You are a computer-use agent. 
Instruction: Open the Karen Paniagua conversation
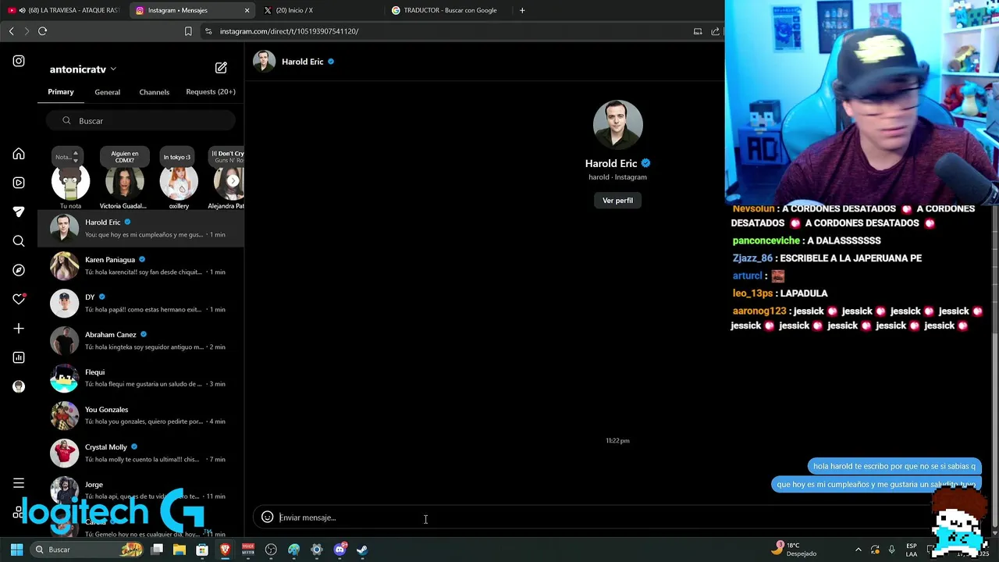tap(140, 265)
